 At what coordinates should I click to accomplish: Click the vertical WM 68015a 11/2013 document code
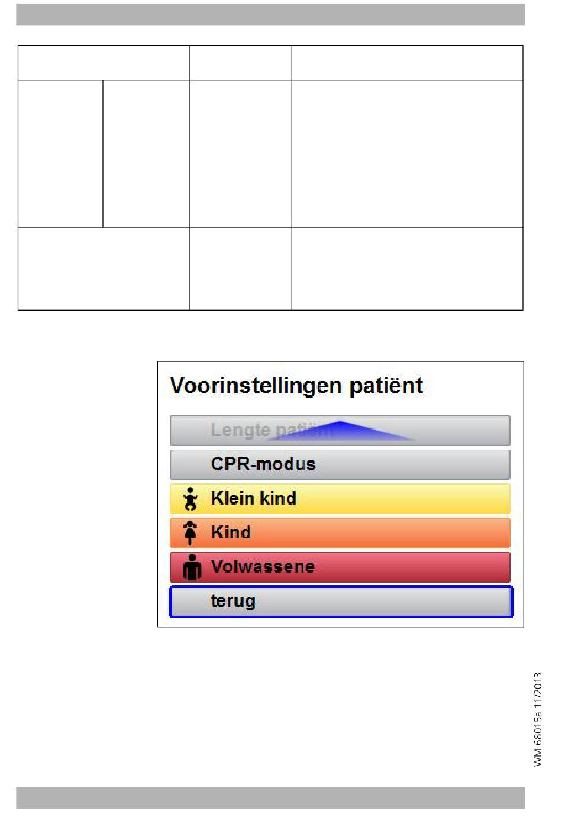coord(537,719)
